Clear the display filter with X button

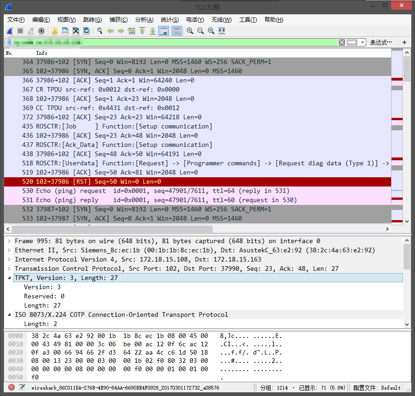tap(341, 42)
